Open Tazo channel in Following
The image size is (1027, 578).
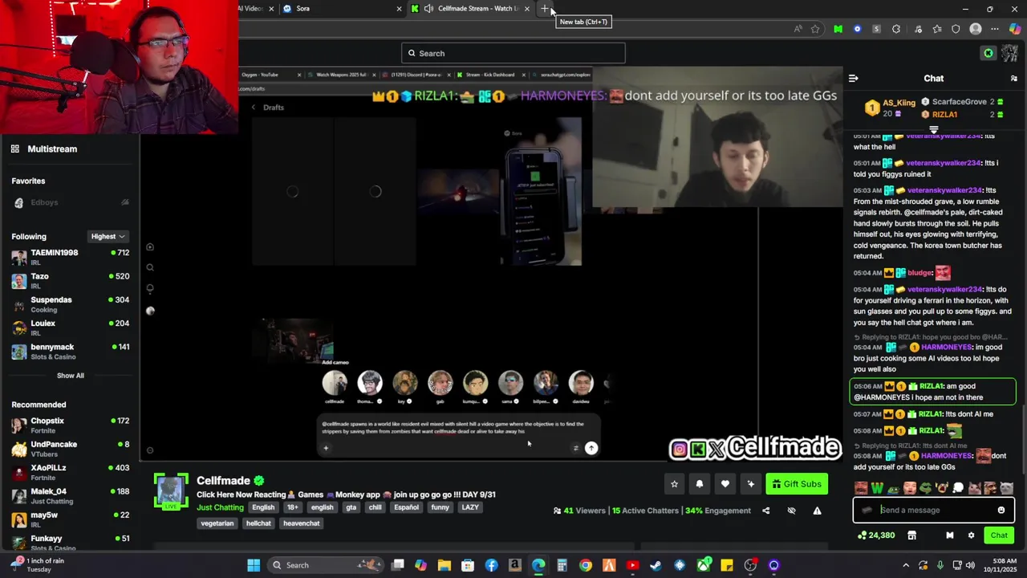point(71,280)
